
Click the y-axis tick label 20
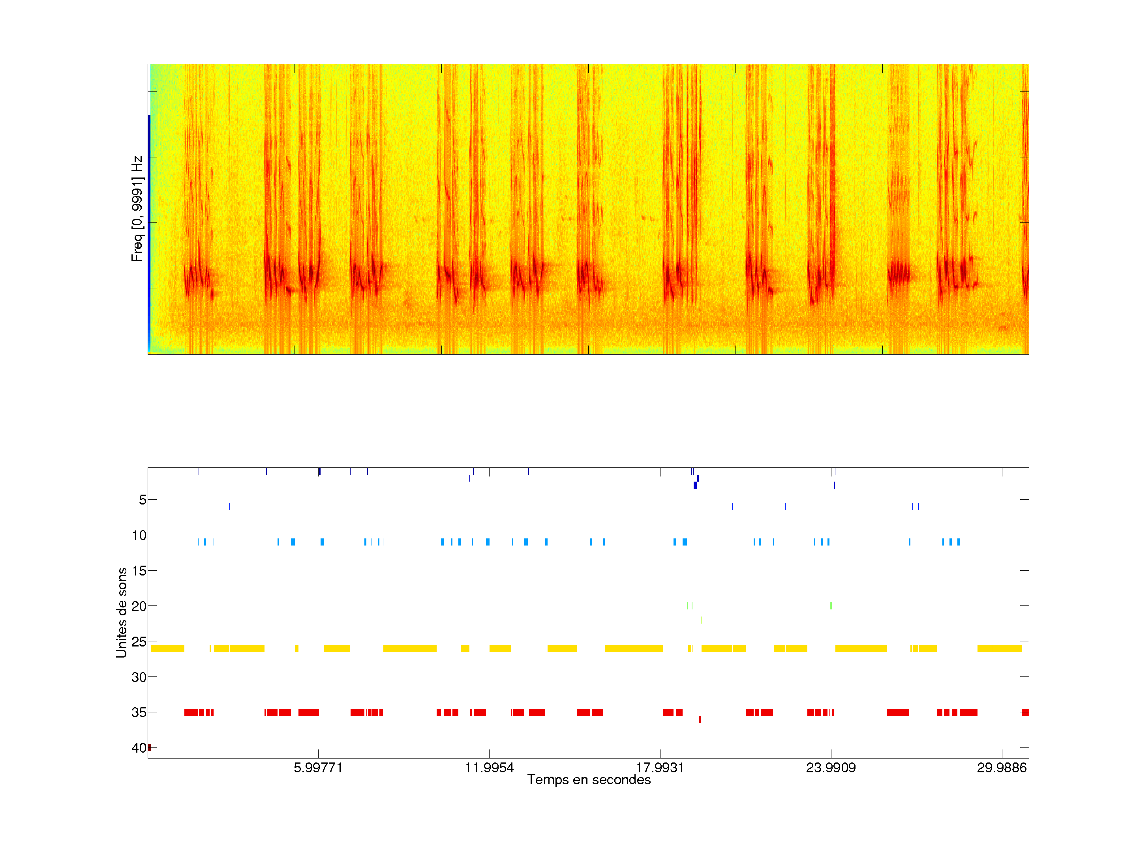pyautogui.click(x=139, y=606)
